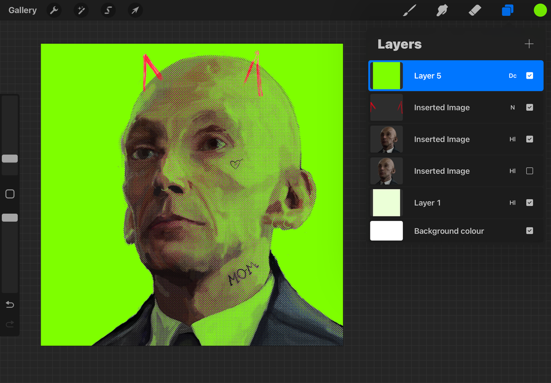Hide Layer 1 using its checkbox
Screen dimensions: 551x383
click(530, 202)
